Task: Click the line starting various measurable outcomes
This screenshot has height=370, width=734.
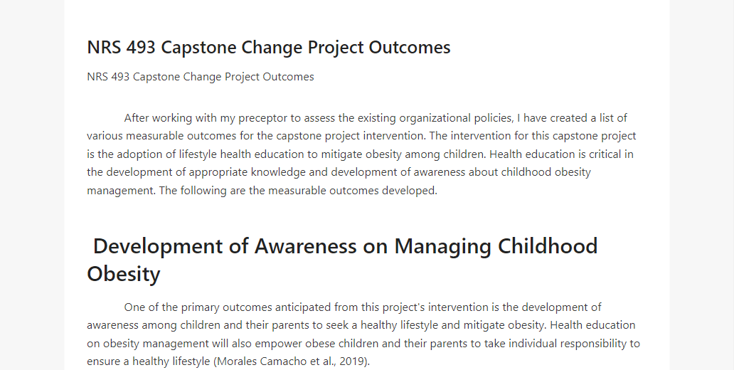Action: 361,136
